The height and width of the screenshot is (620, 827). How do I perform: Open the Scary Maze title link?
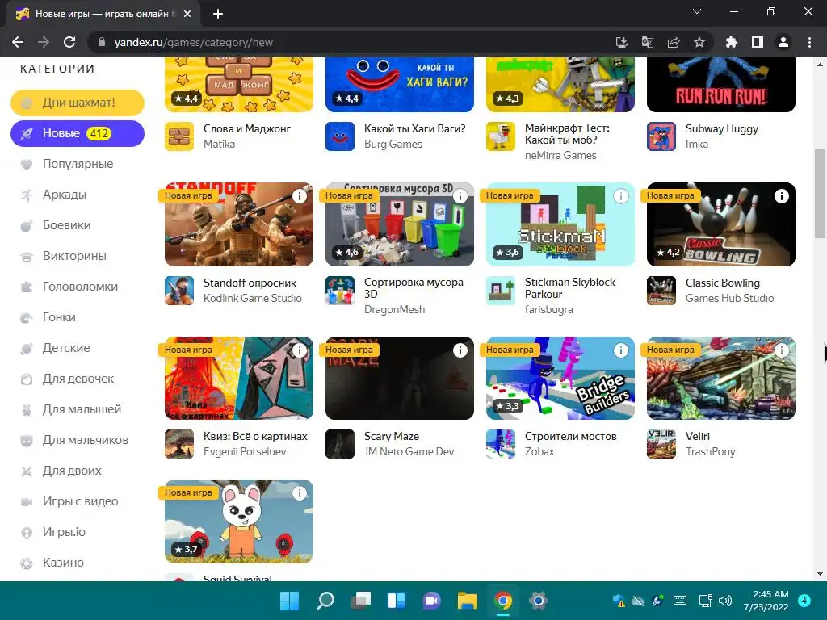tap(392, 436)
